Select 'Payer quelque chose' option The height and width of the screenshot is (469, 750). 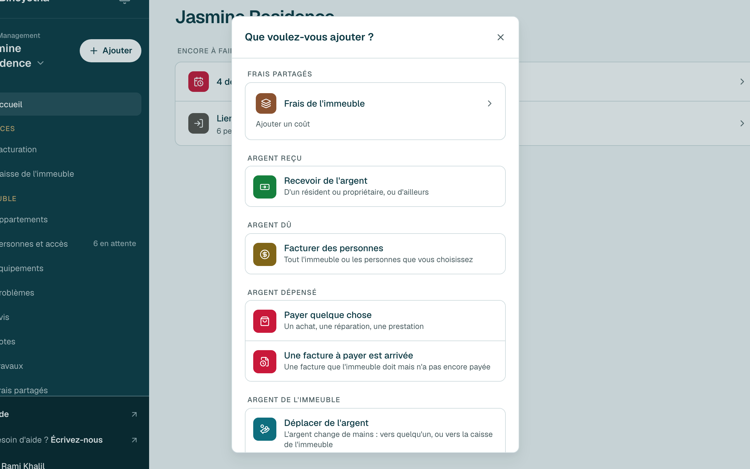(375, 321)
